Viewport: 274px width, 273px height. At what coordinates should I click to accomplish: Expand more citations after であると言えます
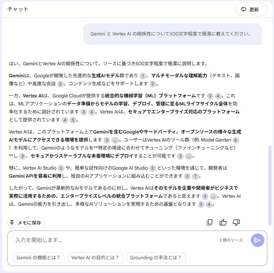click(x=213, y=196)
